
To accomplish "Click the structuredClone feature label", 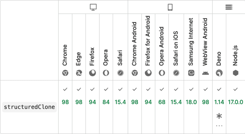I will pyautogui.click(x=29, y=107).
